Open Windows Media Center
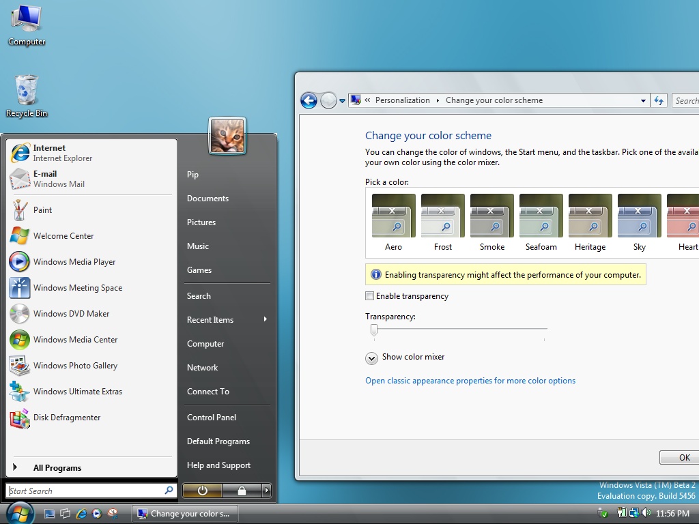This screenshot has width=699, height=524. pyautogui.click(x=91, y=339)
